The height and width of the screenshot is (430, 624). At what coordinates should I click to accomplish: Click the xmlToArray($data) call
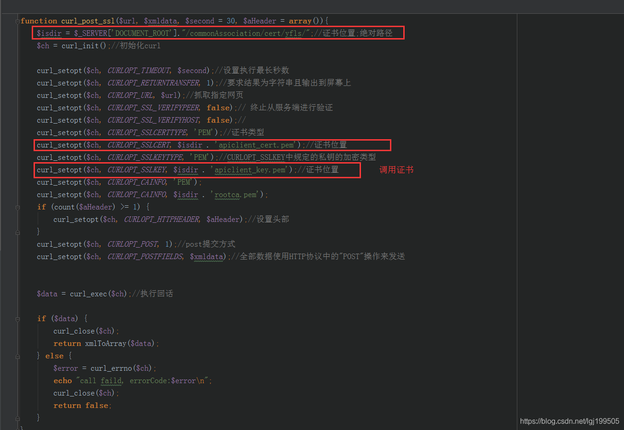click(120, 344)
